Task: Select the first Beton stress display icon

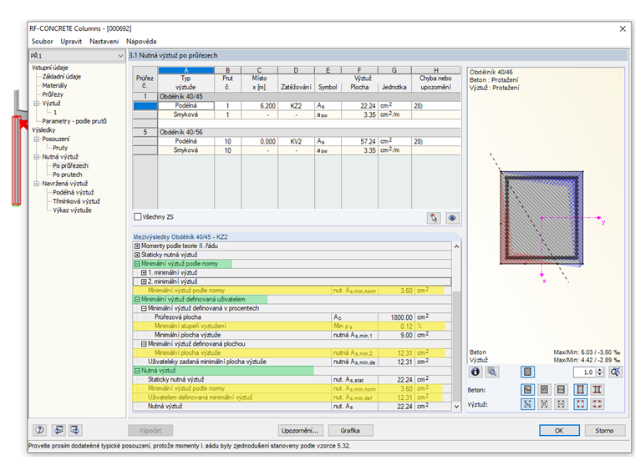Action: [528, 389]
